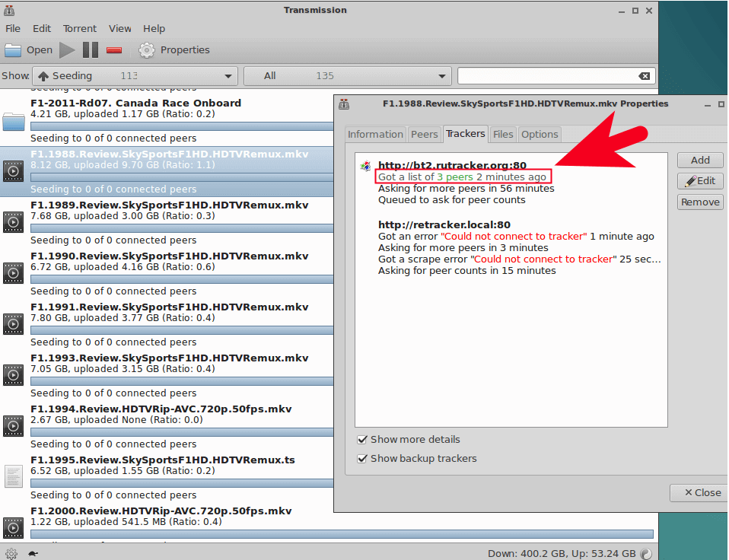Click progress bar of F1.1989 Review torrent
This screenshot has height=560, width=729.
click(x=182, y=228)
